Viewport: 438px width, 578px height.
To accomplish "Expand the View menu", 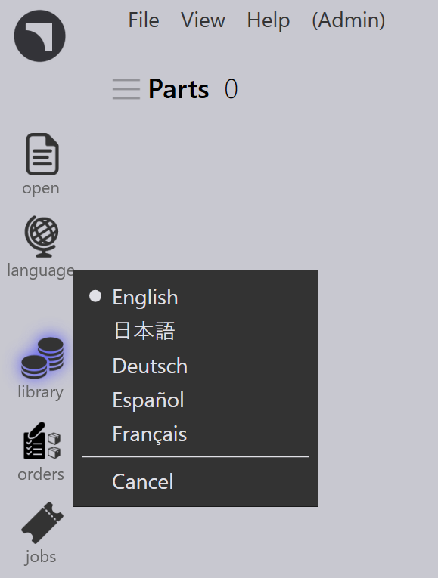I will pyautogui.click(x=203, y=20).
